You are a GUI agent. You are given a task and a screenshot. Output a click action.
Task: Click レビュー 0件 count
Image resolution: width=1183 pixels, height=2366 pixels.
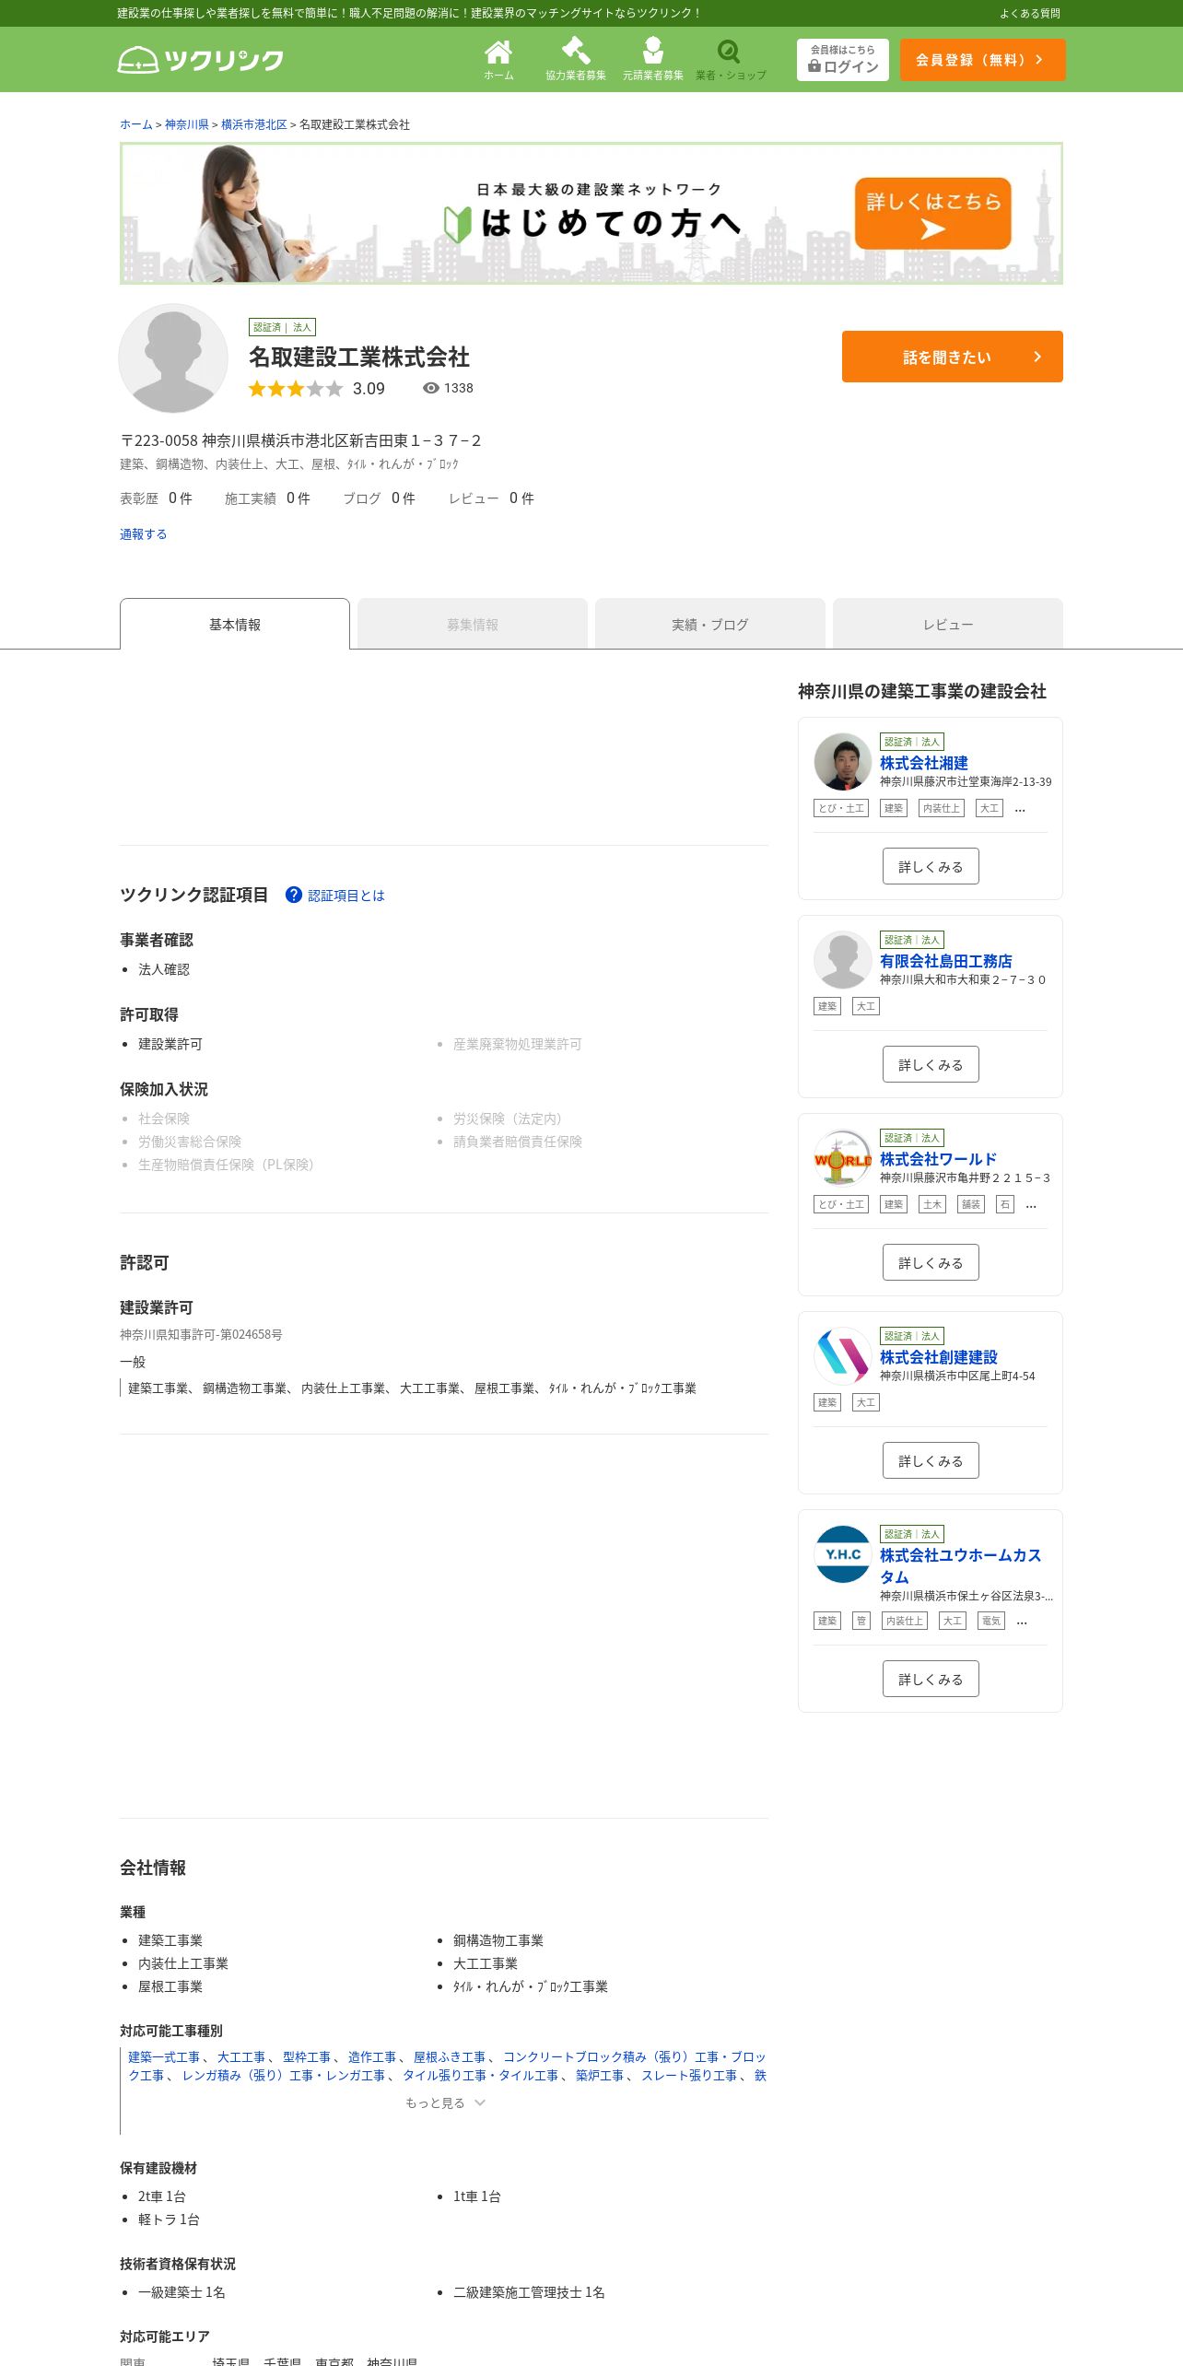491,498
